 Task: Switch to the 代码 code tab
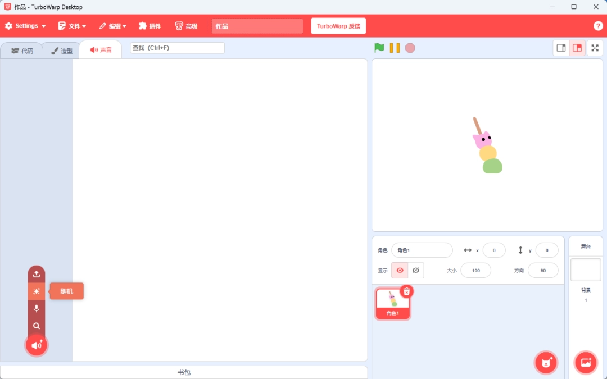(x=22, y=51)
